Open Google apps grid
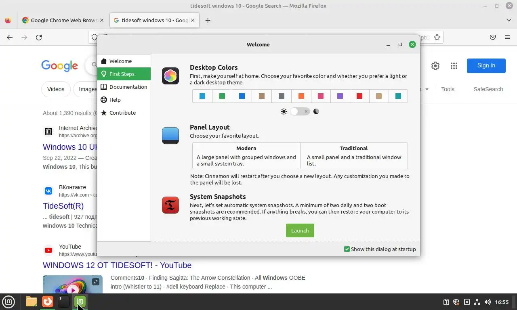The image size is (517, 310). (454, 66)
